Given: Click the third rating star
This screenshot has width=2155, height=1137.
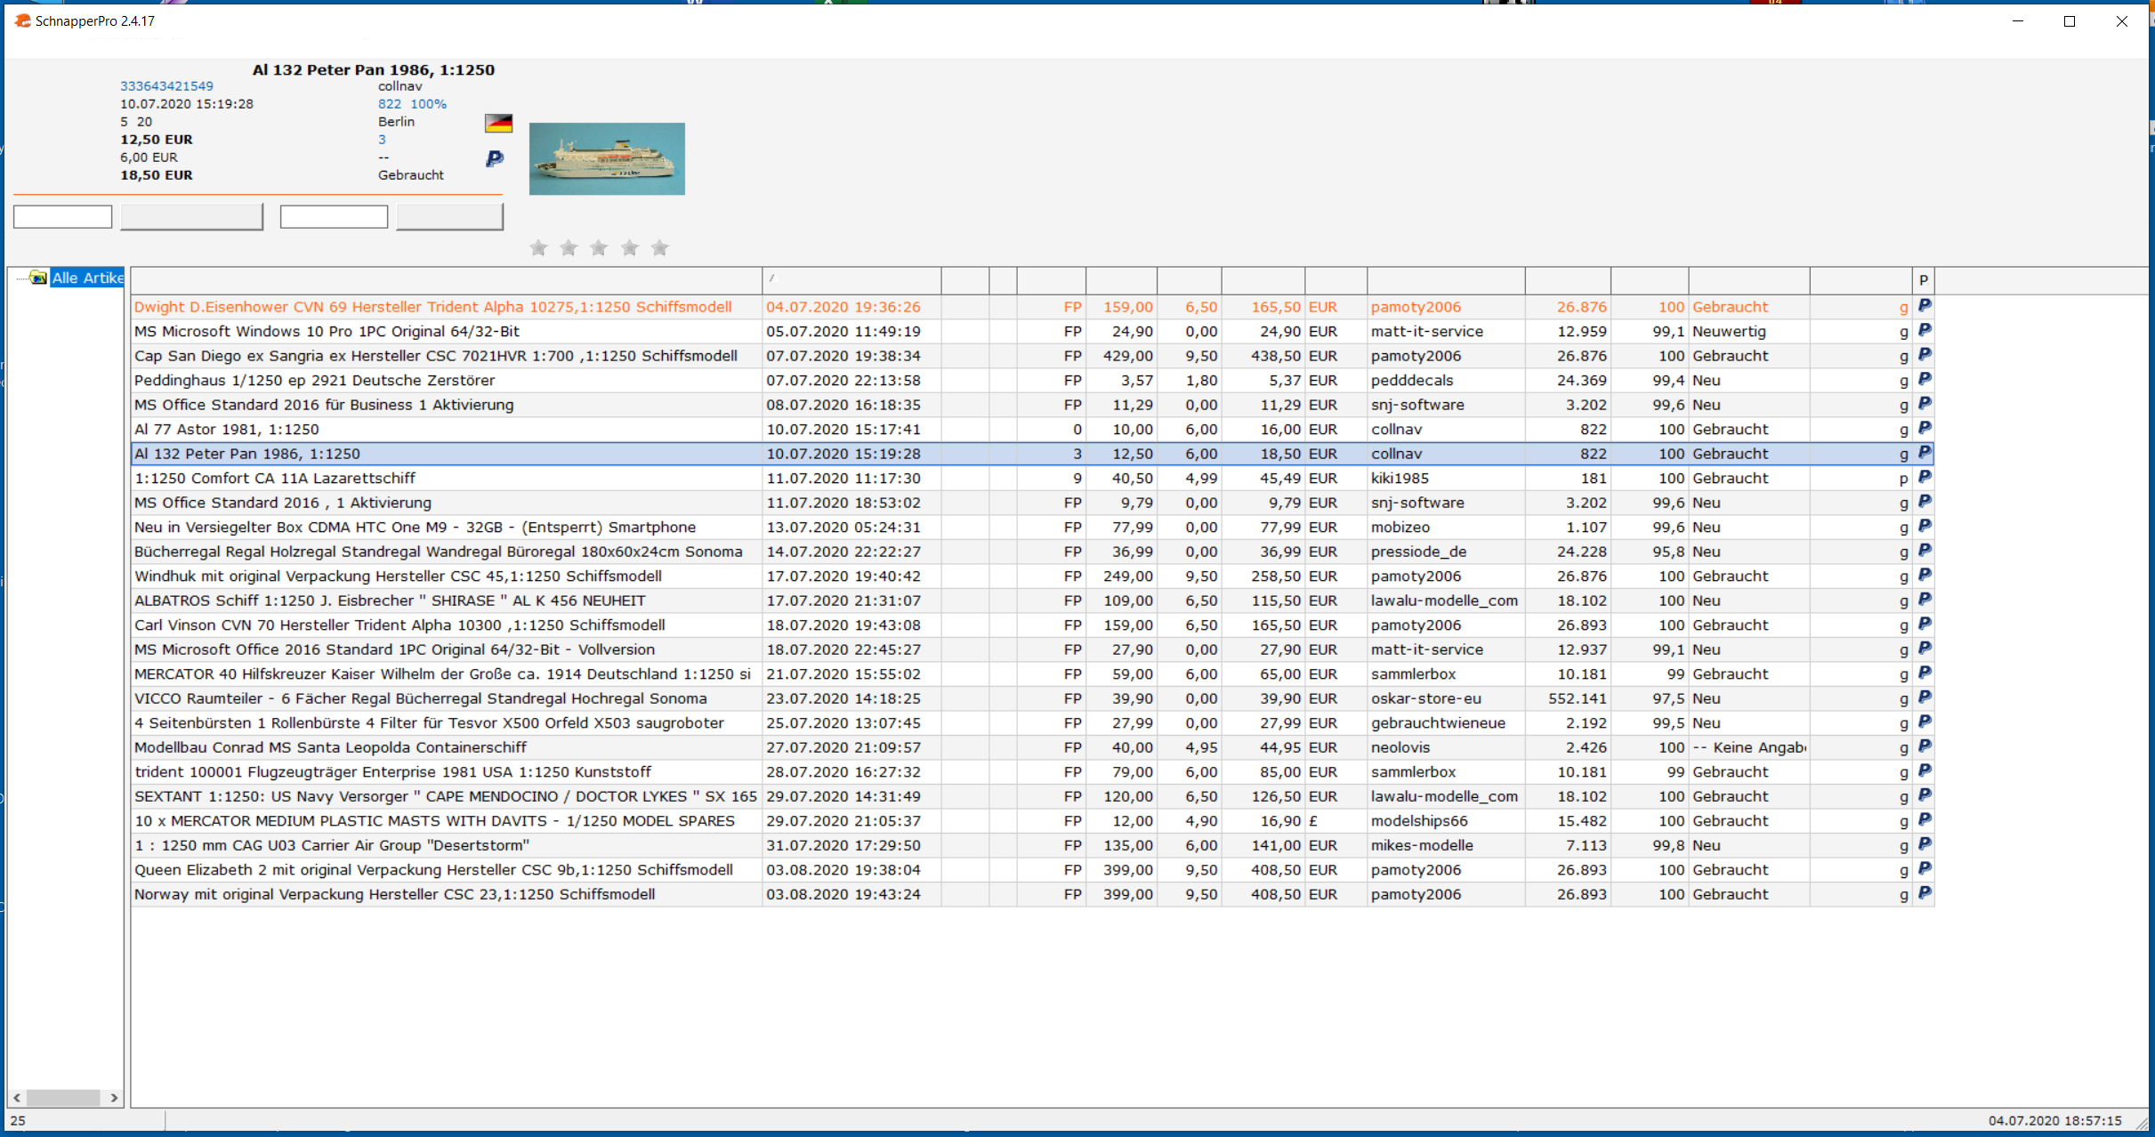Looking at the screenshot, I should tap(599, 248).
